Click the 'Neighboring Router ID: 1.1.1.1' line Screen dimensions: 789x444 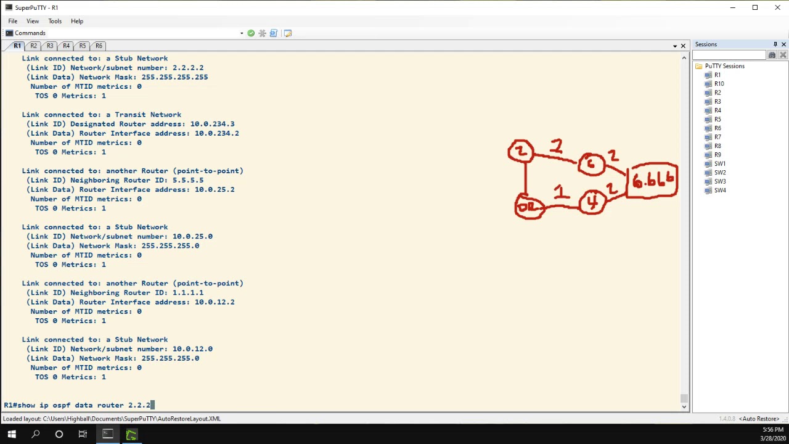click(115, 293)
